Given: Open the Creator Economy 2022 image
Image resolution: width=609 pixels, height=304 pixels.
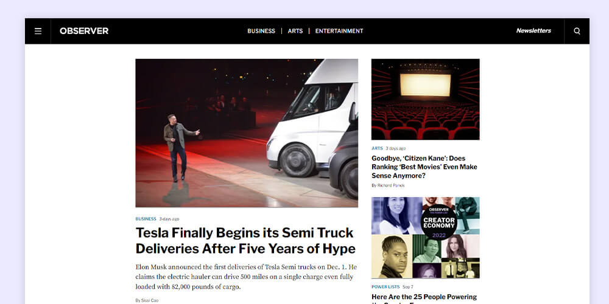Looking at the screenshot, I should pos(425,238).
